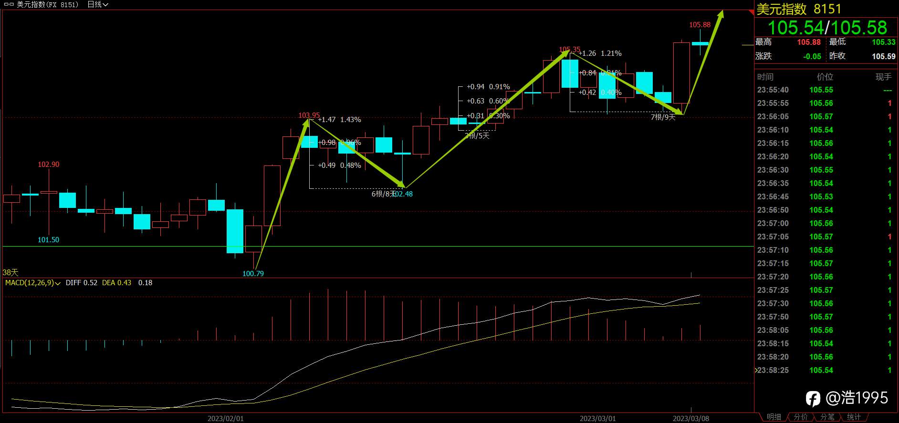The height and width of the screenshot is (423, 899).
Task: Click the +1.47 1.43% measurement label
Action: (339, 120)
